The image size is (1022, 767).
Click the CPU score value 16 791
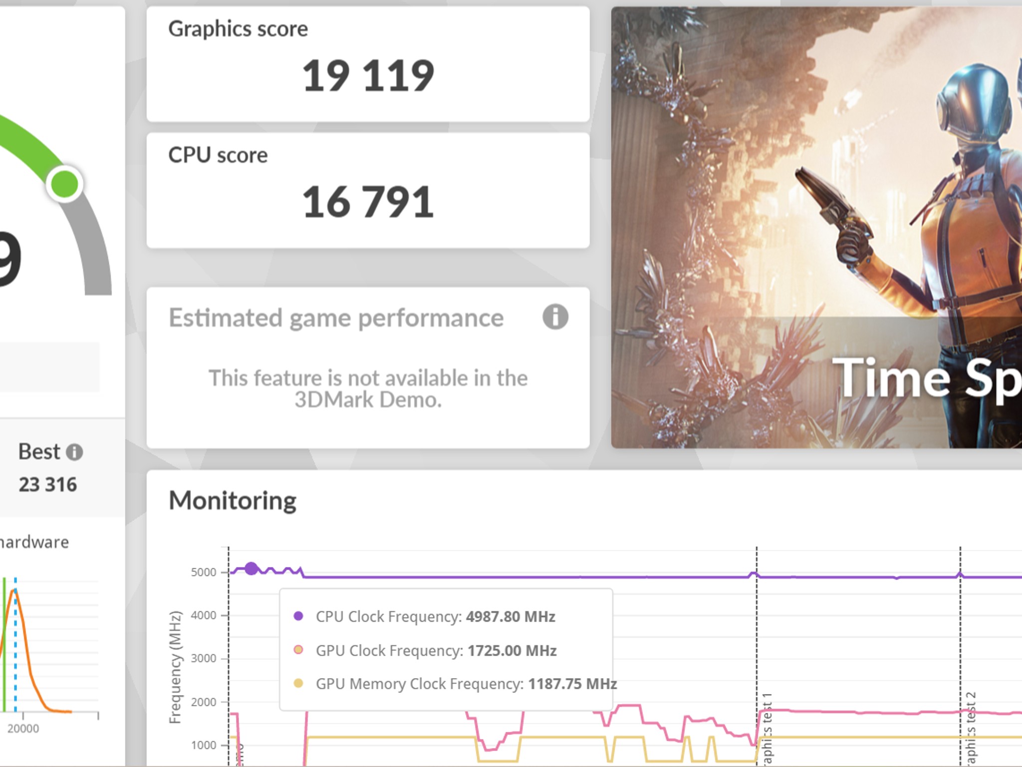click(x=368, y=202)
